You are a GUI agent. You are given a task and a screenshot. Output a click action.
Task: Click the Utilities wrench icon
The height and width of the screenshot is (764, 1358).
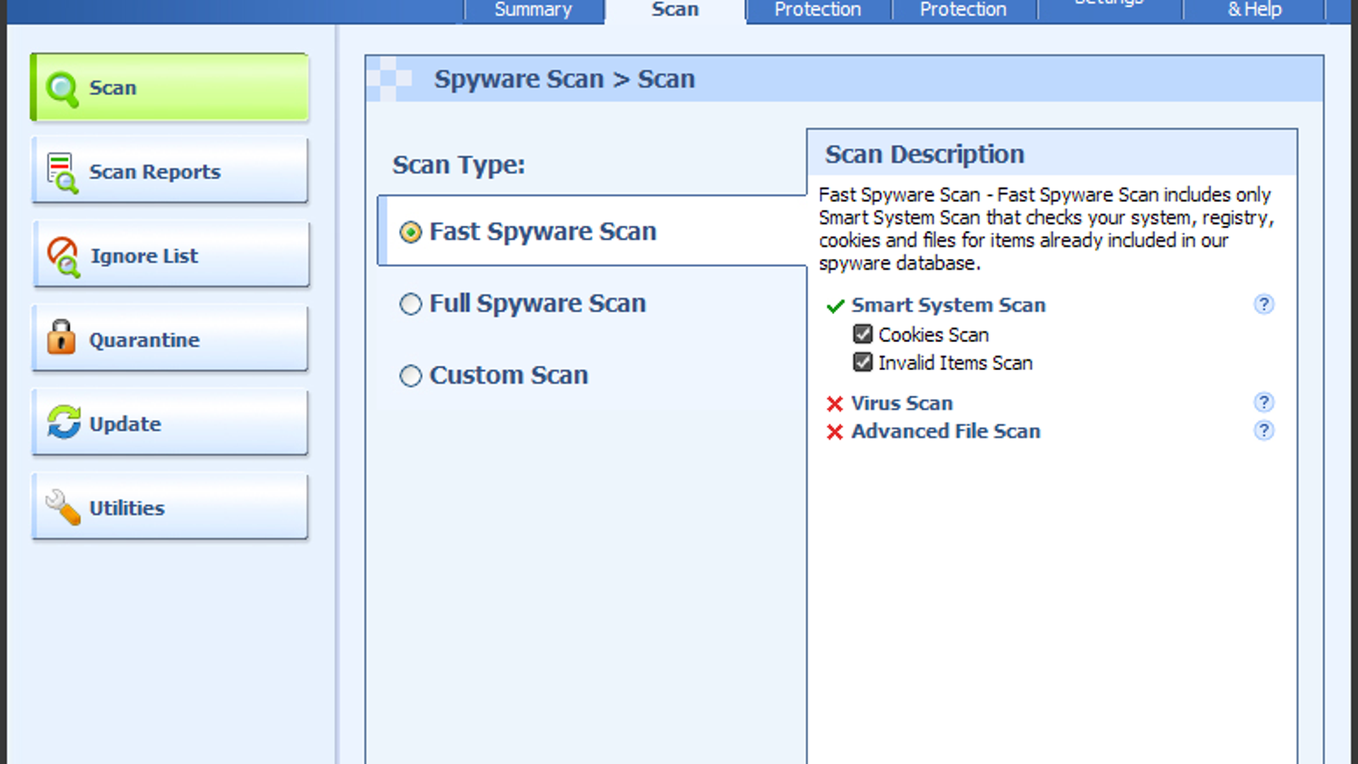tap(63, 507)
